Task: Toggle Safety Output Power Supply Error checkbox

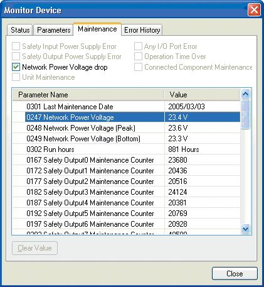Action: pyautogui.click(x=16, y=57)
